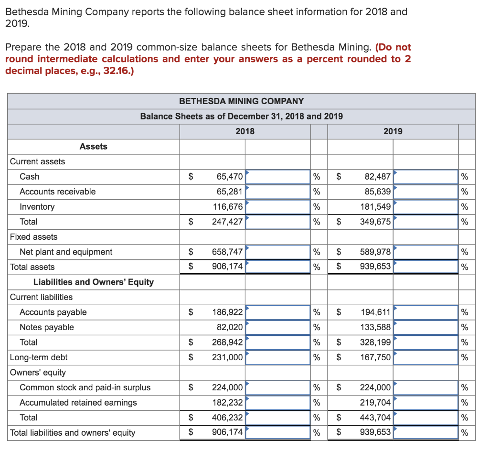Click 2018 Long-term debt percent field

(x=277, y=357)
